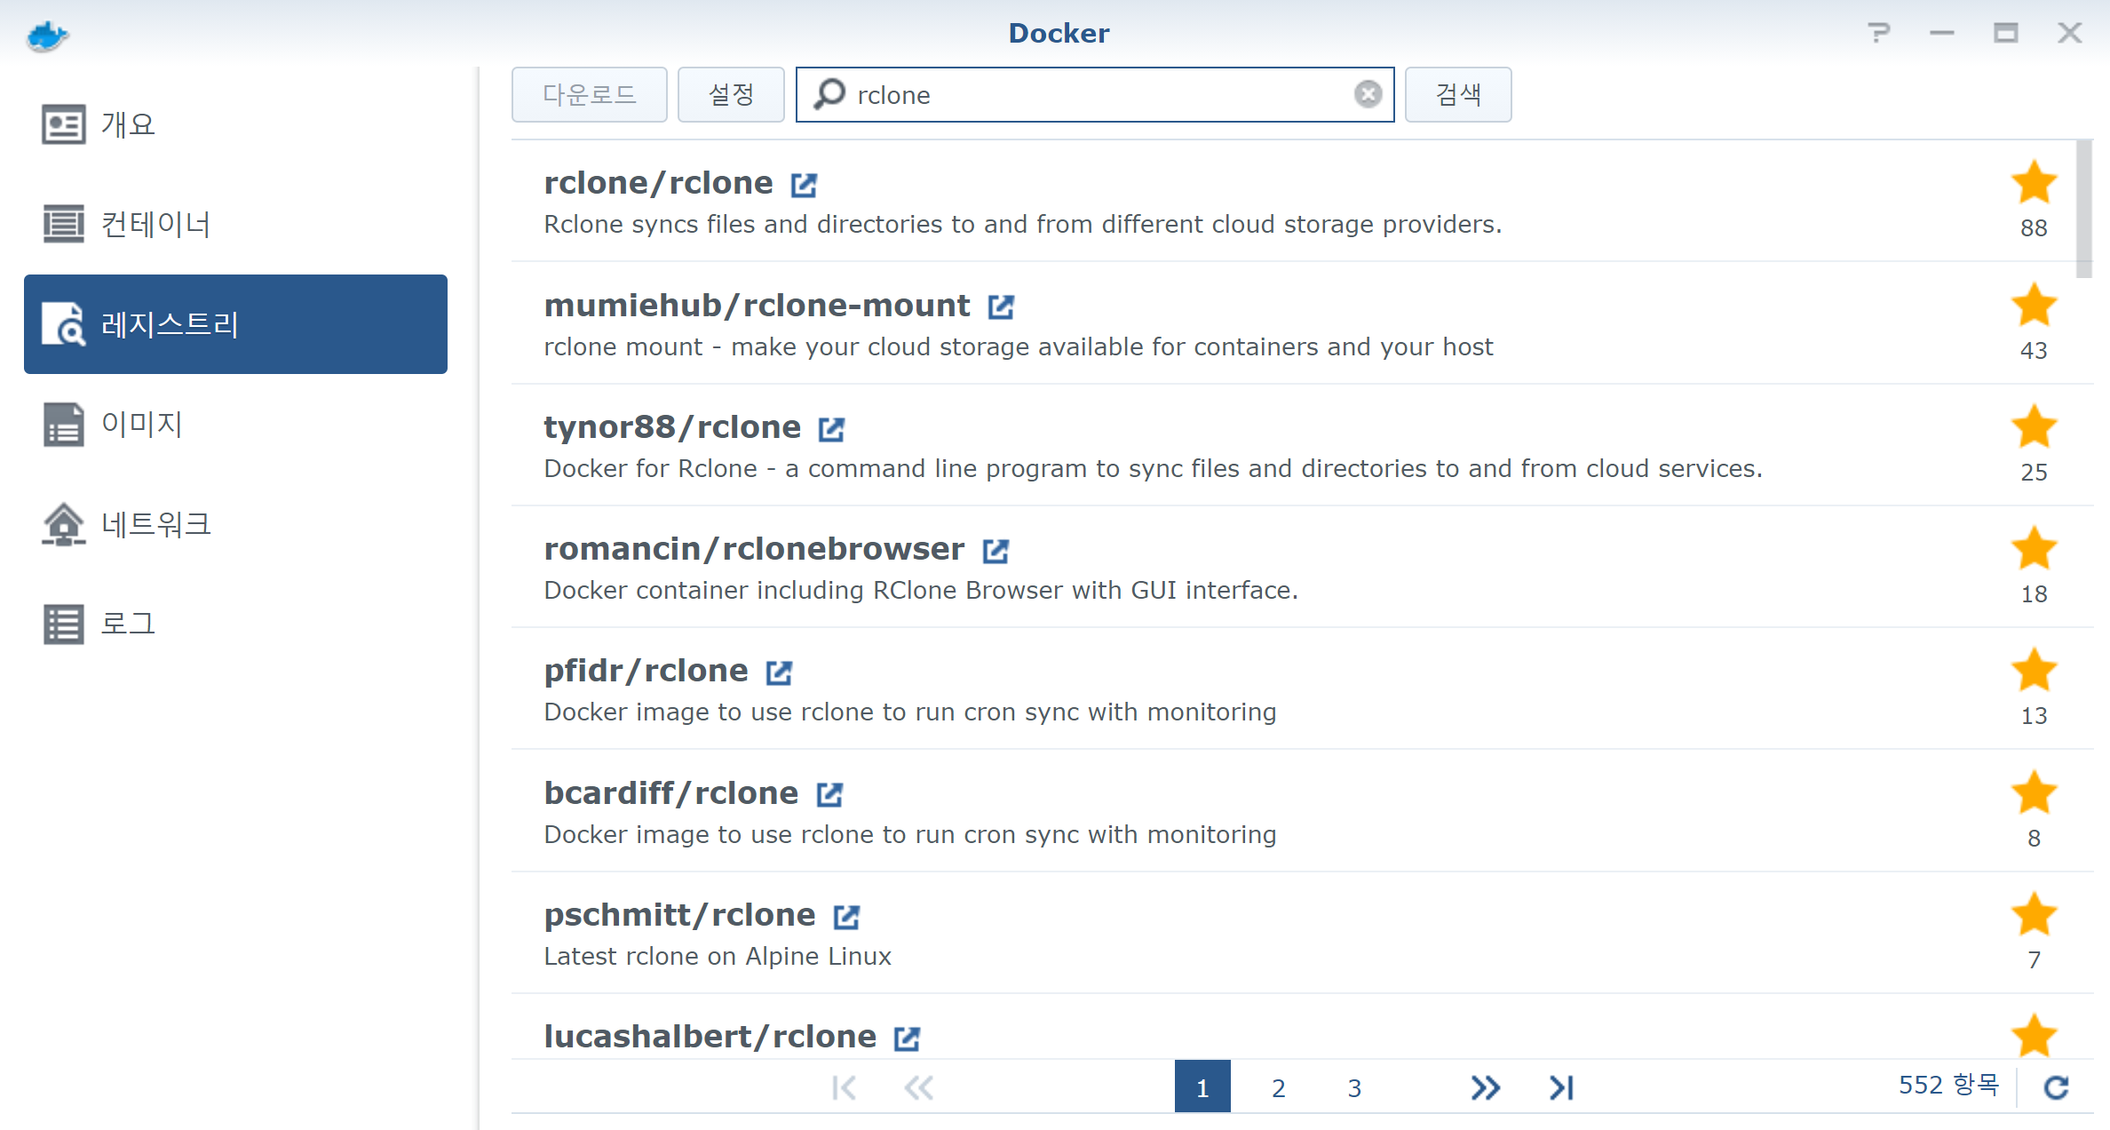2110x1130 pixels.
Task: Open external link icon for mumiehub/rclone-mount
Action: [x=1001, y=307]
